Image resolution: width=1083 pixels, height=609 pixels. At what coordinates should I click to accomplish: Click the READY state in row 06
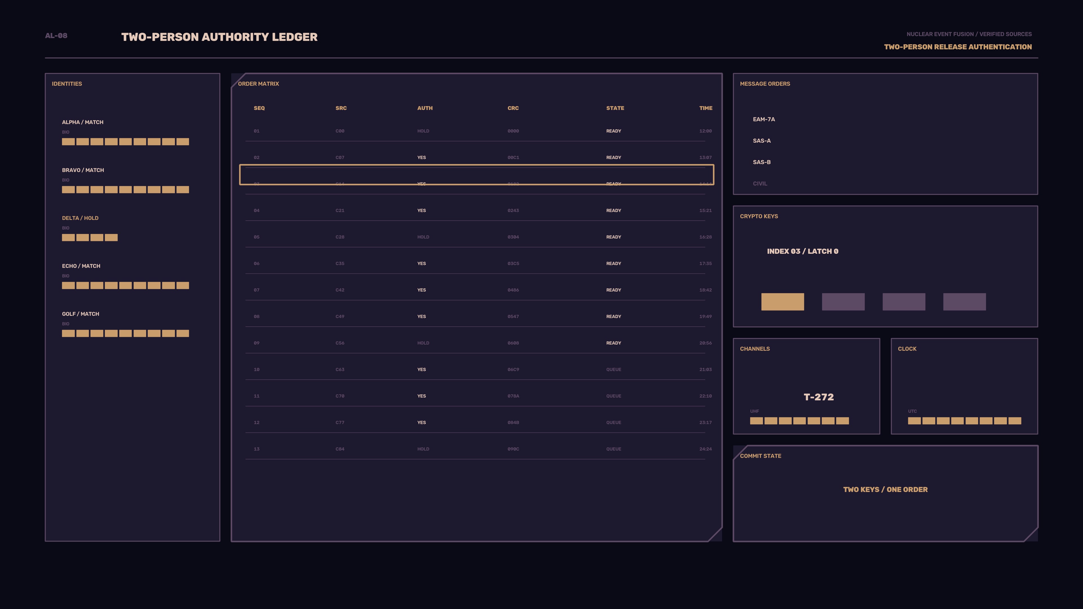(x=613, y=264)
